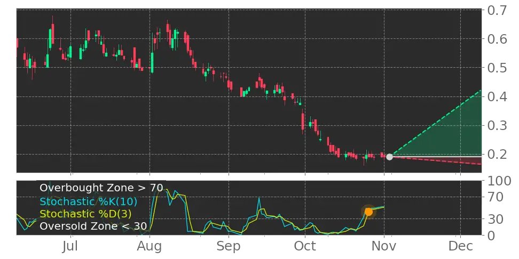Select the 'Overbought Zone > 70' legend text

pos(101,188)
